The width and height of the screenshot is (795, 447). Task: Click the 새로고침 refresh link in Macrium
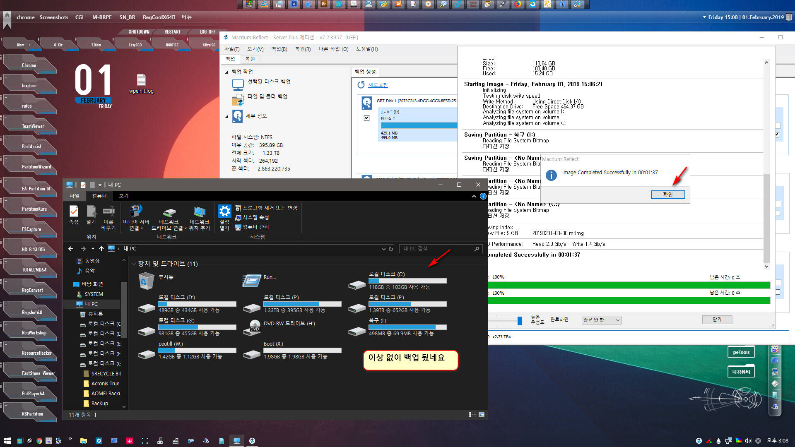tap(378, 85)
